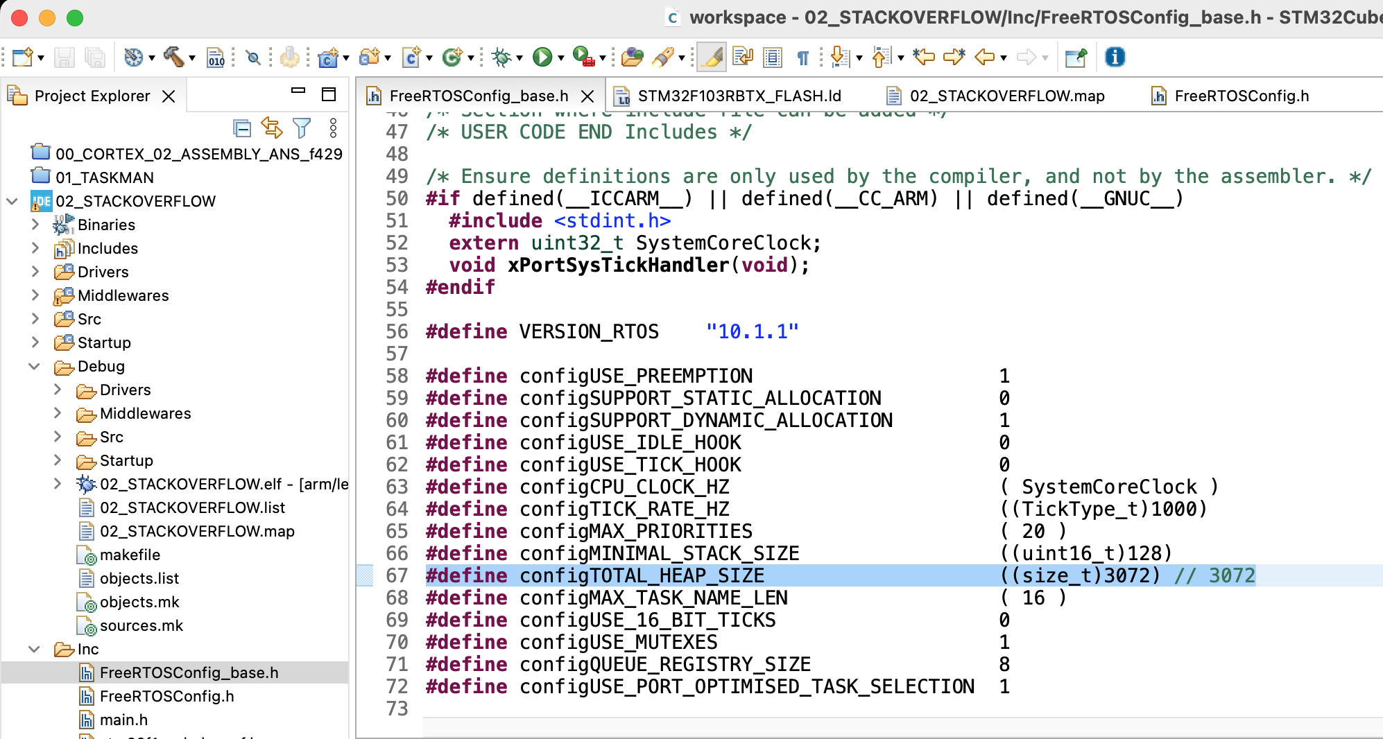Open the New wizard icon

coord(22,57)
